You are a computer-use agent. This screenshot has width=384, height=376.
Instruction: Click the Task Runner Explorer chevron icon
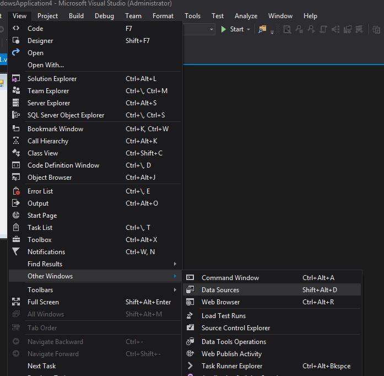click(x=190, y=366)
